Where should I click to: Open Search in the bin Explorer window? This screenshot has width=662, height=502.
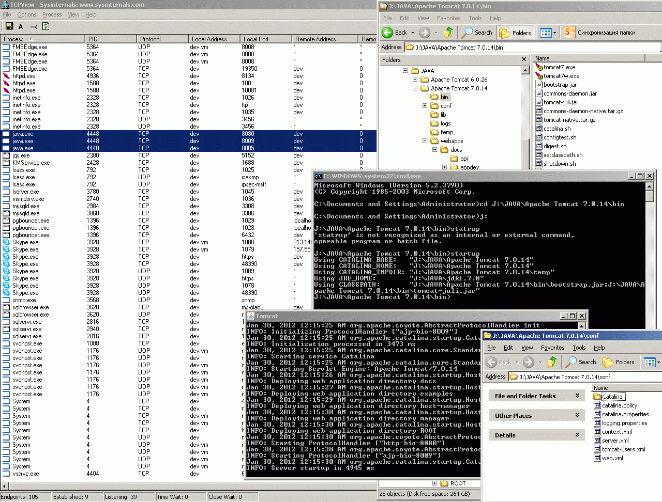coord(477,33)
